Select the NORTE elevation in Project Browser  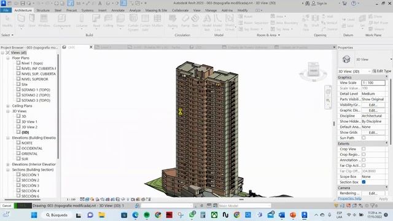27,143
